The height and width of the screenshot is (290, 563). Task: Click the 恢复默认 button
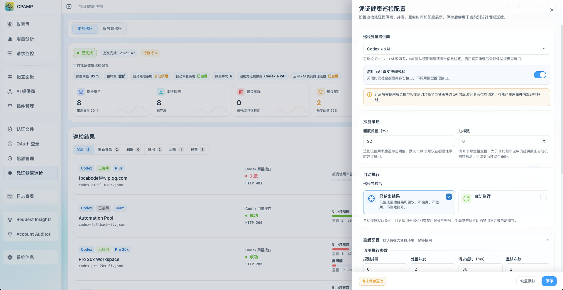click(528, 281)
